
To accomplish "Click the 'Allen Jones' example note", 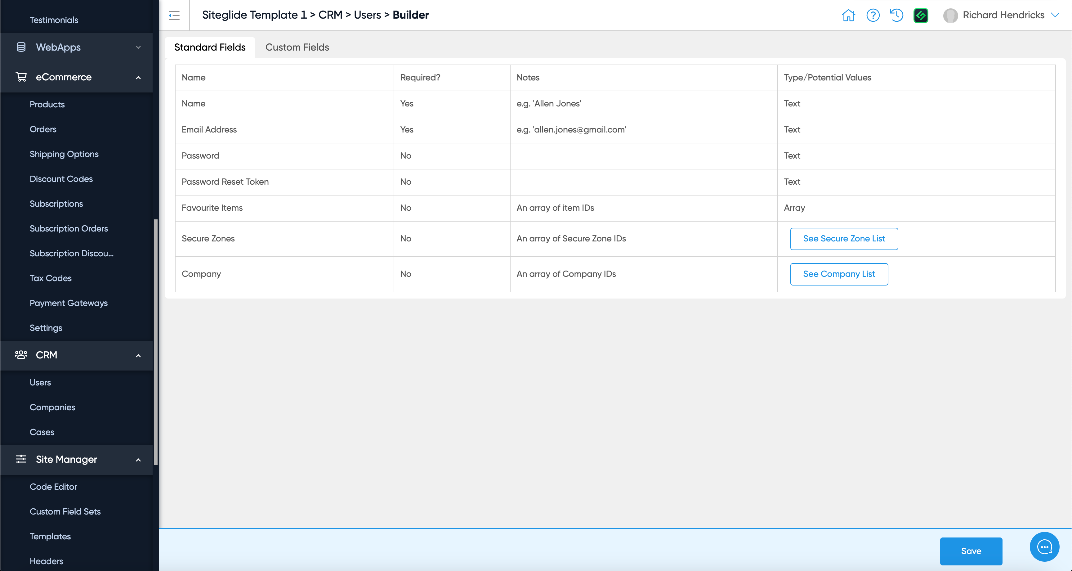I will tap(548, 104).
